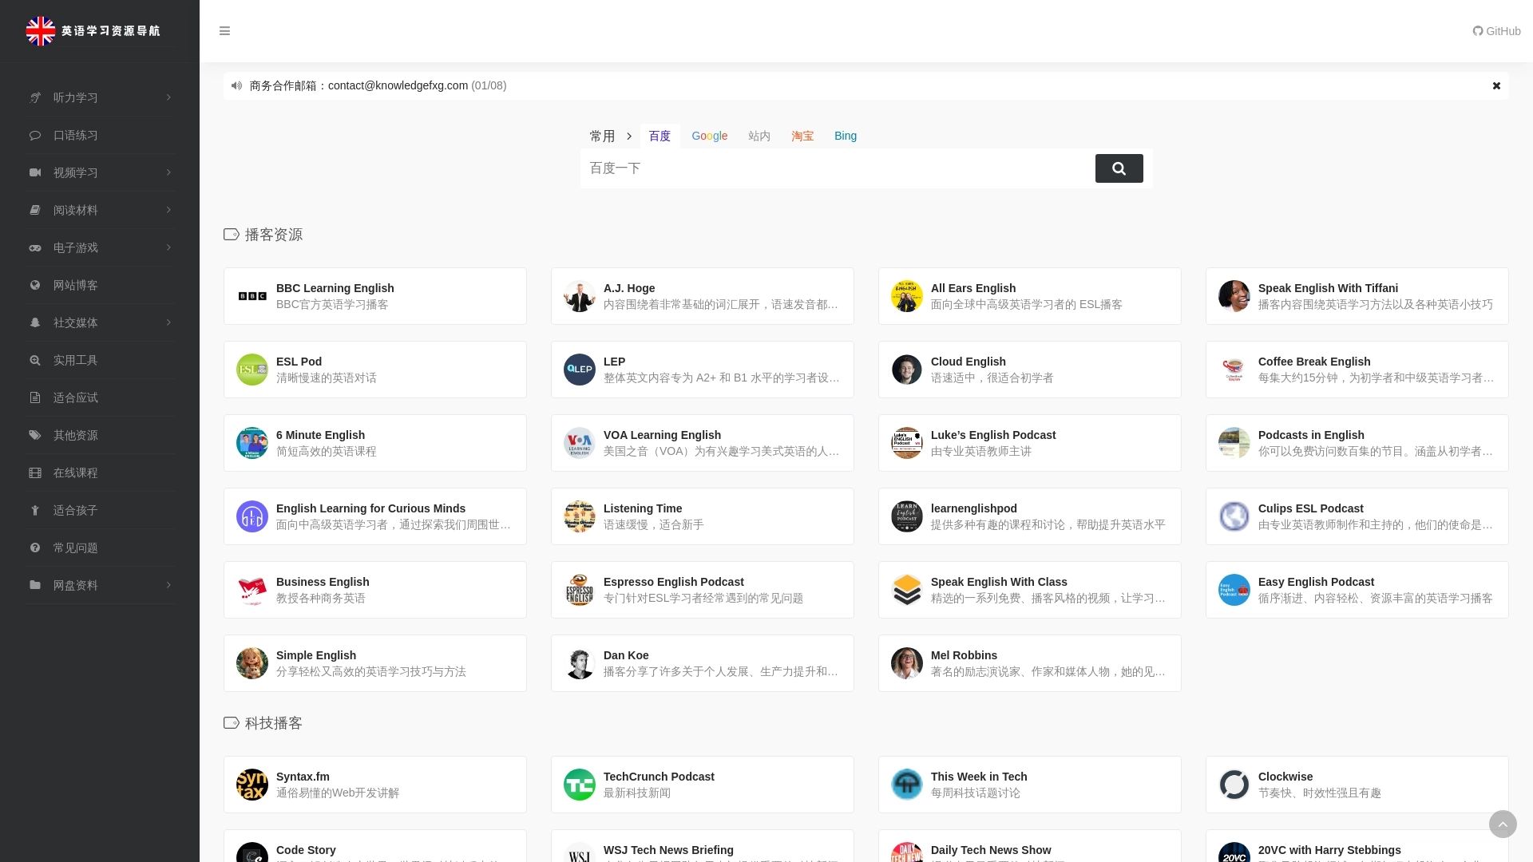Open Listening Time podcast card
Screen dimensions: 1533x862
[703, 516]
